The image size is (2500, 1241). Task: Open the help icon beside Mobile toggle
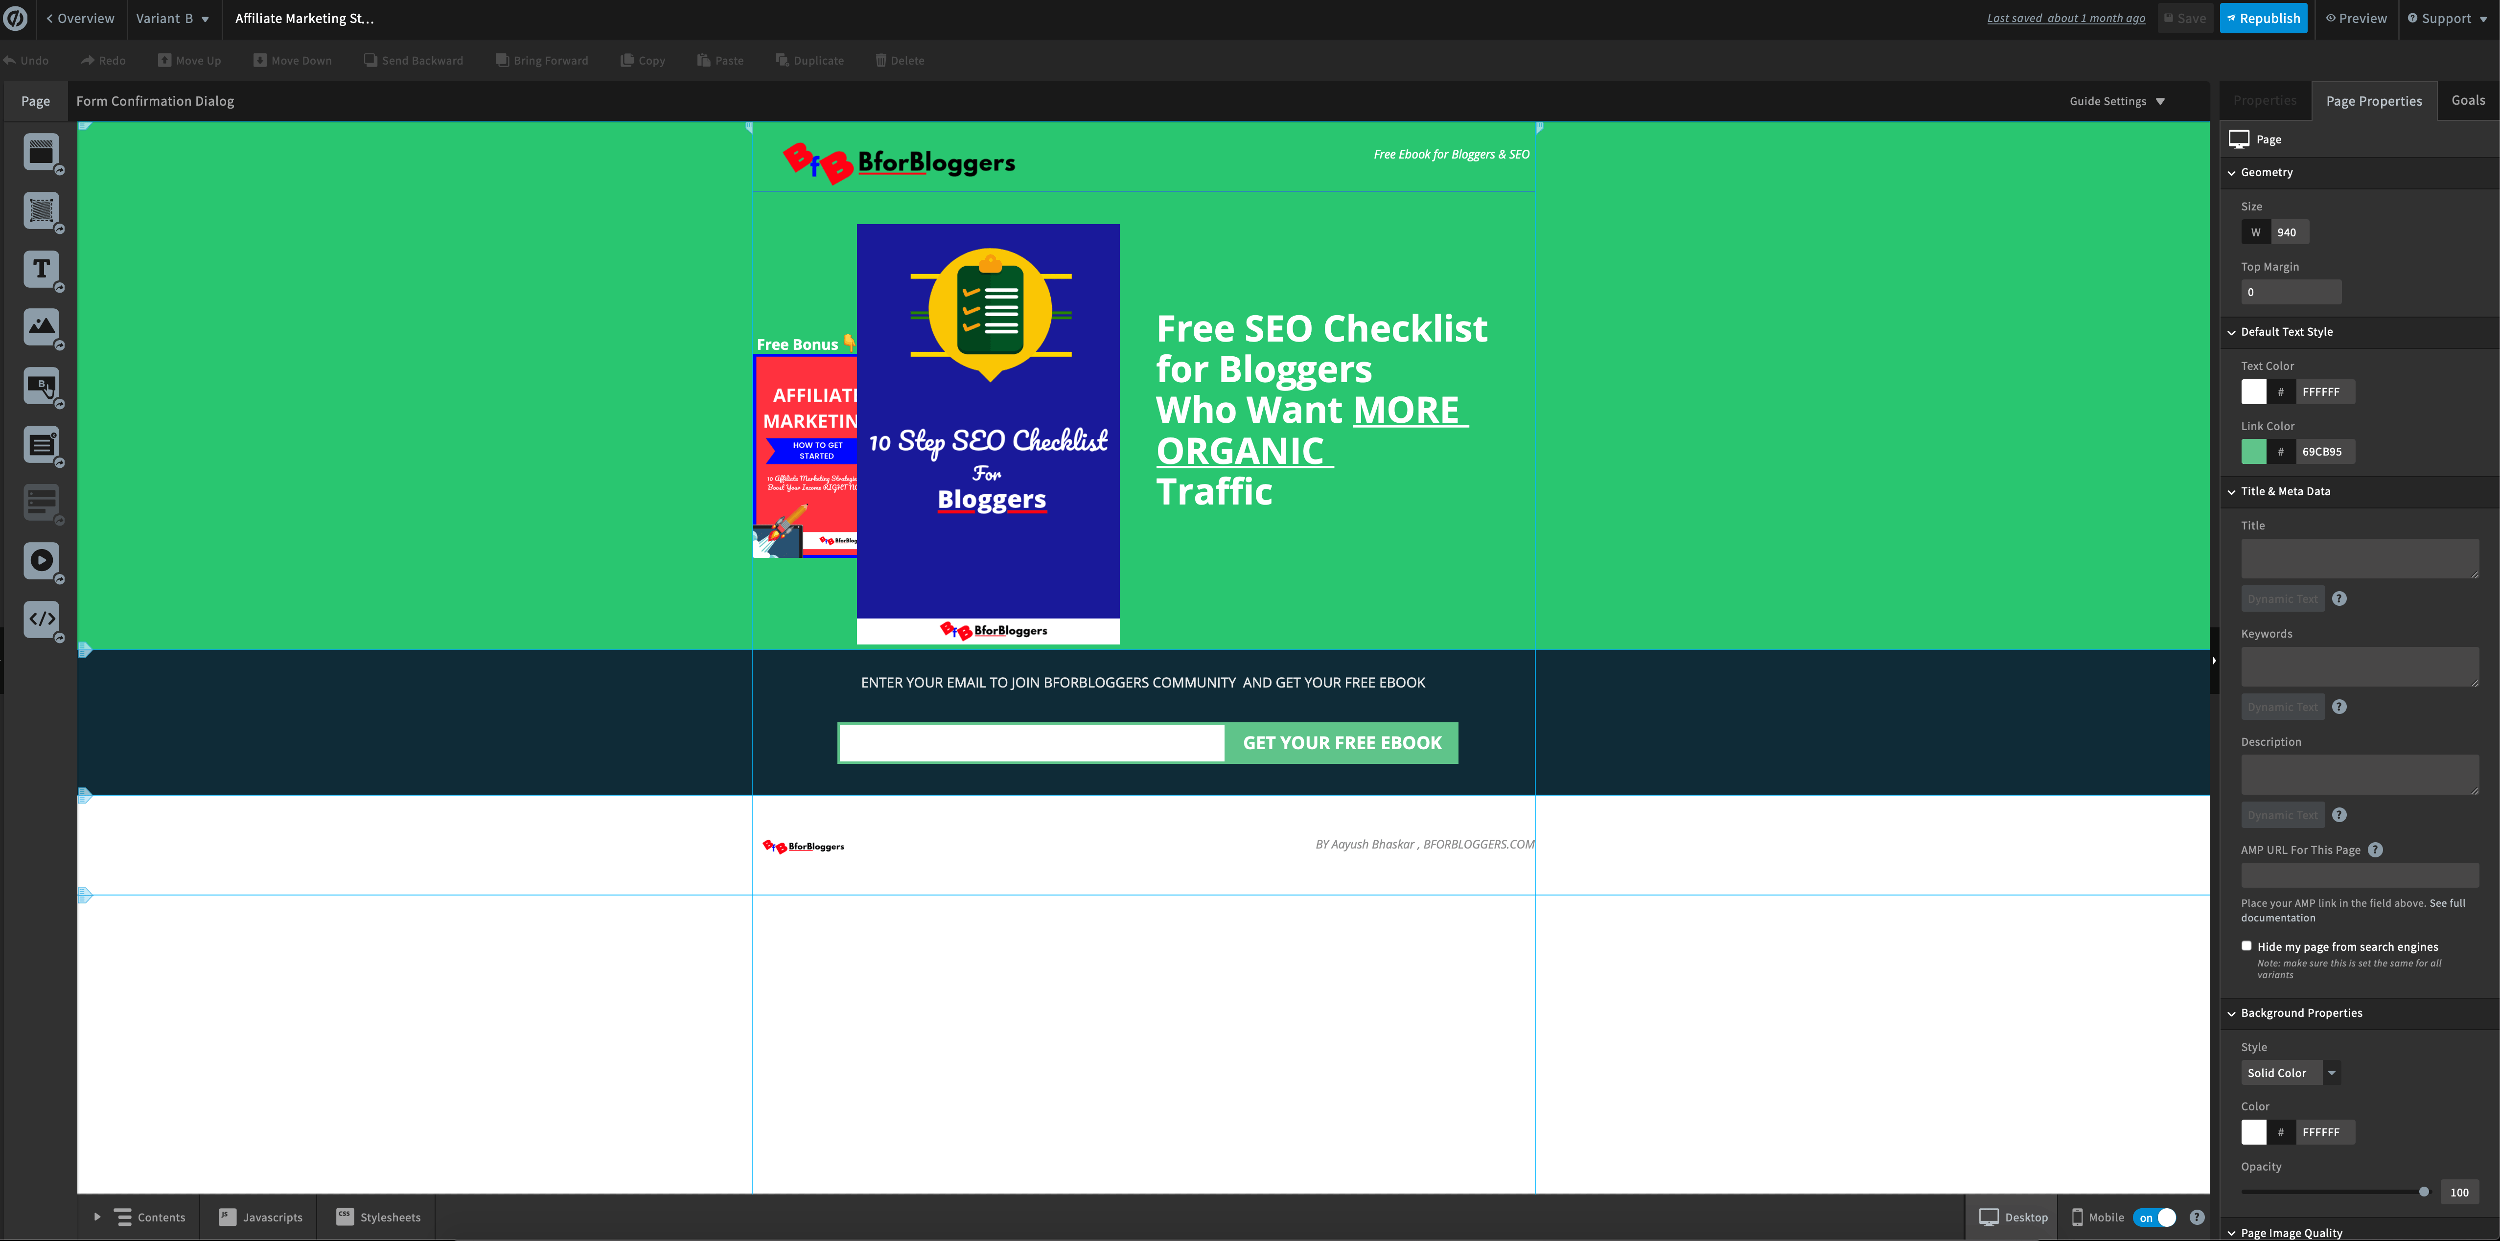[x=2197, y=1218]
